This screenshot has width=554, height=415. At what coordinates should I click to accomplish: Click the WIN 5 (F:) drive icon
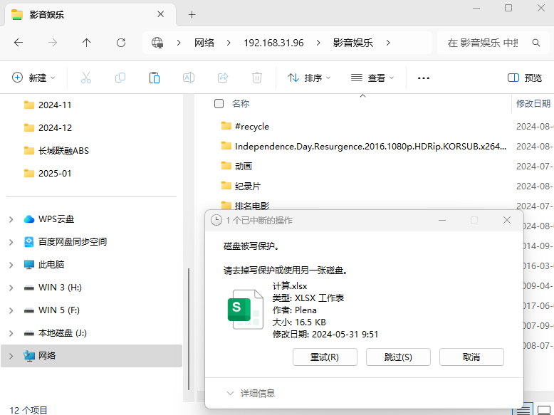[29, 310]
